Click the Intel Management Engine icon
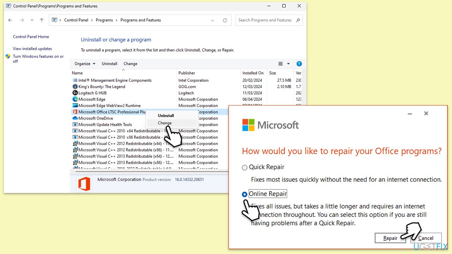Screen dimensions: 452x254 (75, 80)
